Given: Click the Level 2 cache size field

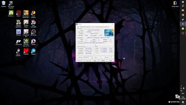Looking at the screenshot, I should pos(103,52).
